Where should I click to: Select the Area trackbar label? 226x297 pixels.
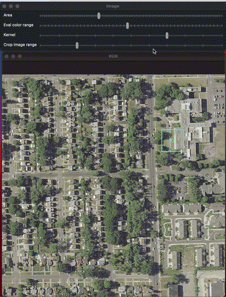pos(8,15)
